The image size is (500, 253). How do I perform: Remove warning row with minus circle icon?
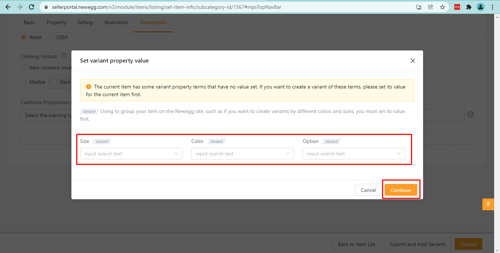471,114
